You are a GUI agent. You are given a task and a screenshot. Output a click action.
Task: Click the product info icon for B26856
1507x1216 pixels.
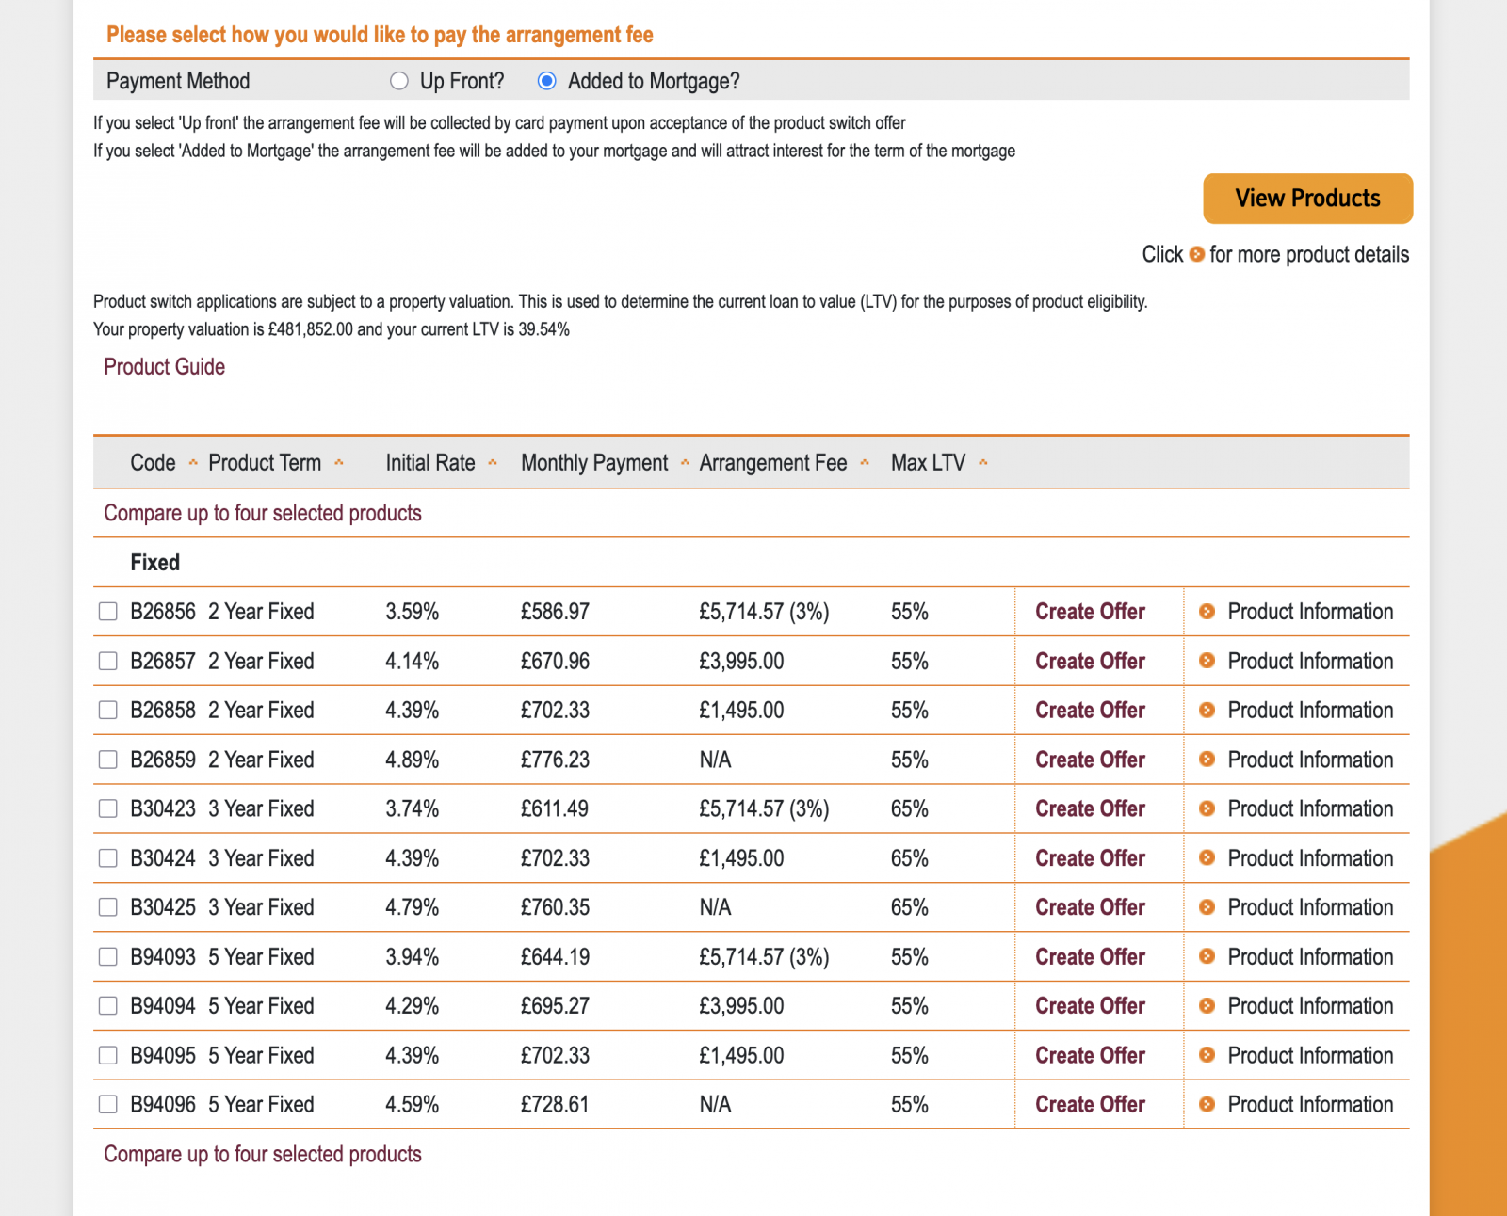click(1207, 612)
